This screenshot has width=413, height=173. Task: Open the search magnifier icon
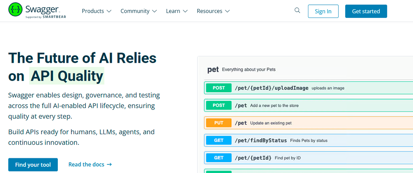click(297, 11)
